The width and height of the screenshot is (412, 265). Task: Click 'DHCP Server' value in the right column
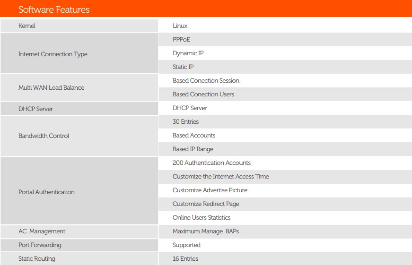coord(190,108)
